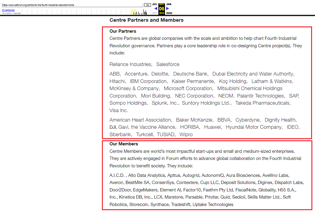
Task: Click Tradeshift in the members list
Action: tap(180, 204)
